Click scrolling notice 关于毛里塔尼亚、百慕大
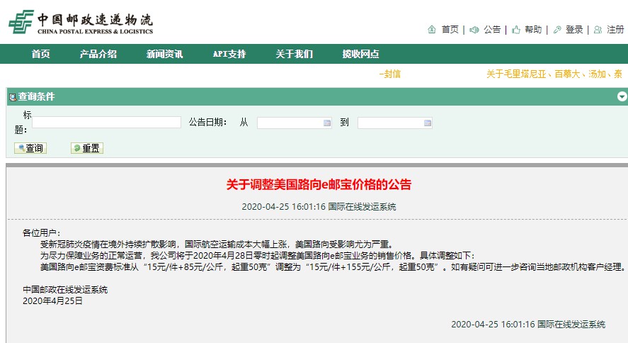This screenshot has height=343, width=628. (x=554, y=74)
